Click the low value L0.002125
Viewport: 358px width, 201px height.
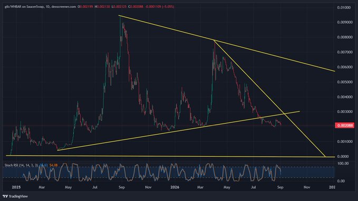pyautogui.click(x=119, y=7)
